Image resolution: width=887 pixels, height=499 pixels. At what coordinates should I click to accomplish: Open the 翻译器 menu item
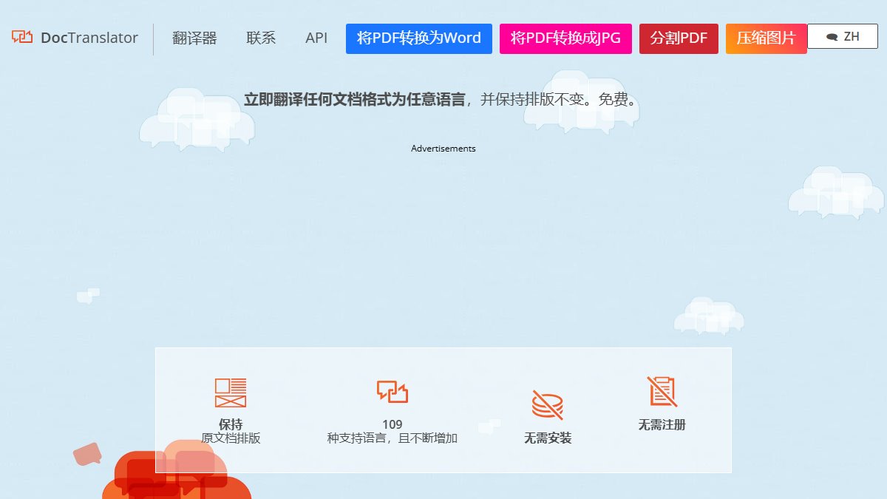(x=194, y=38)
